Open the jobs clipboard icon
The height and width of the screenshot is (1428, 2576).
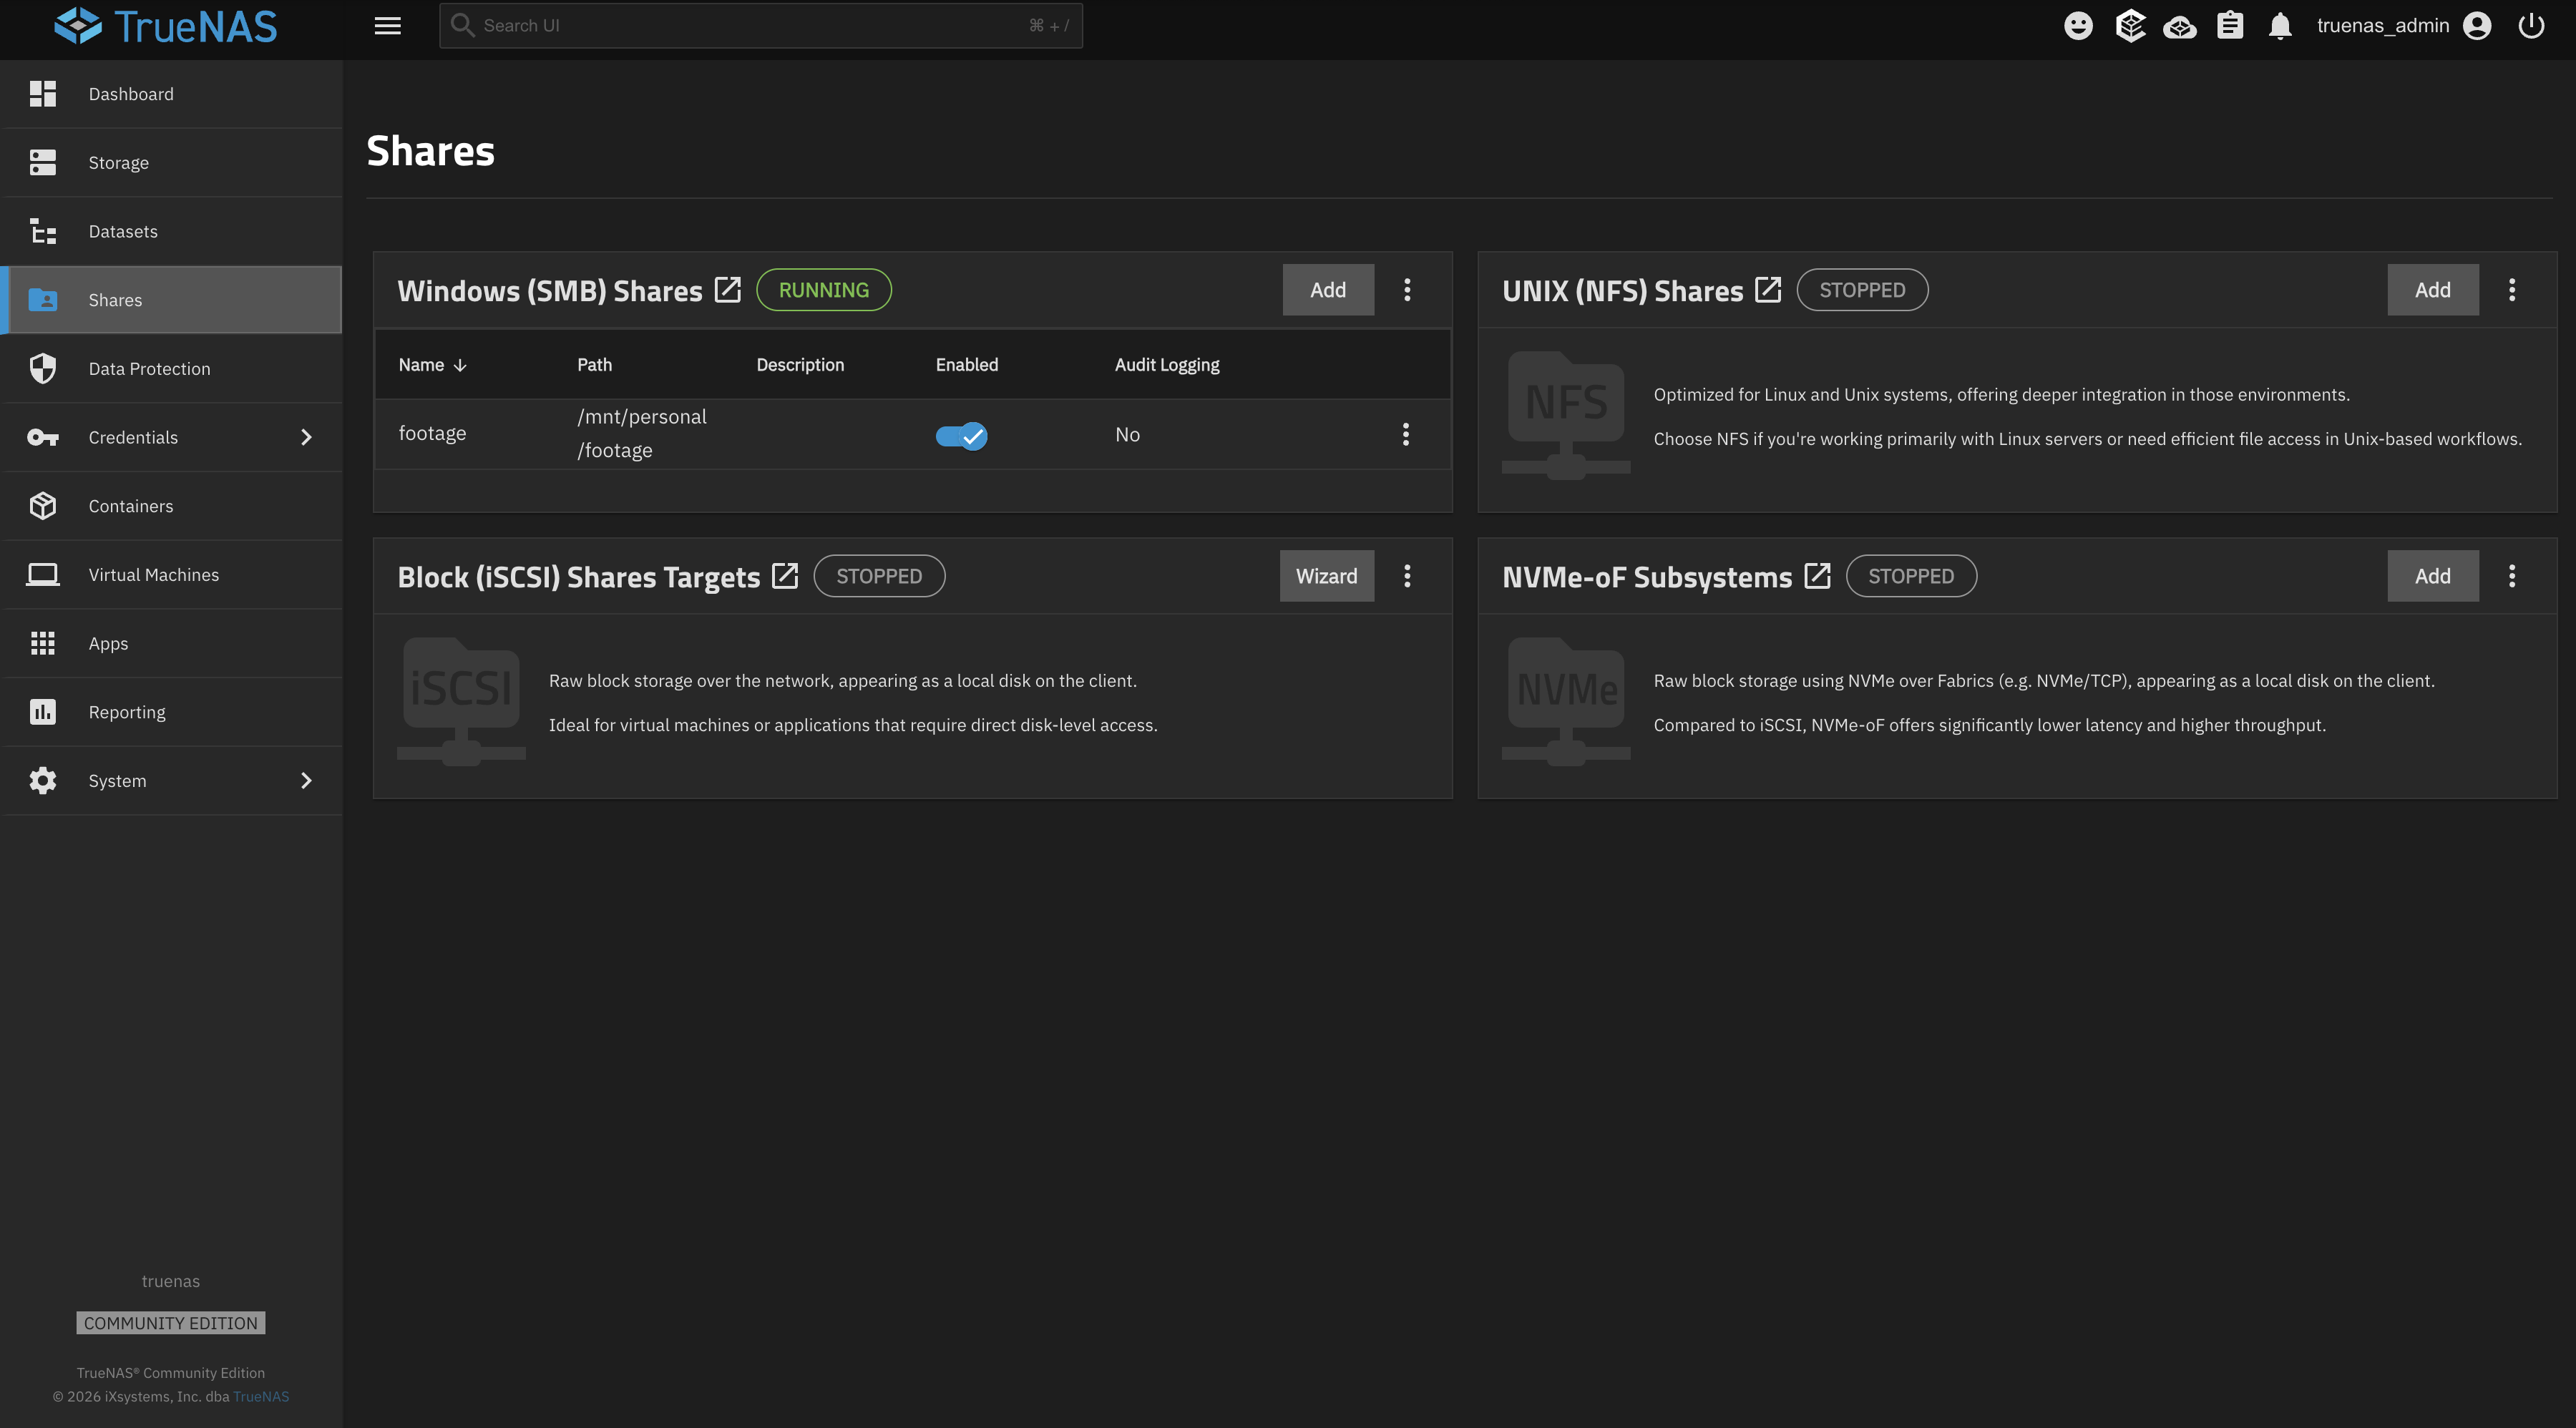[x=2230, y=26]
